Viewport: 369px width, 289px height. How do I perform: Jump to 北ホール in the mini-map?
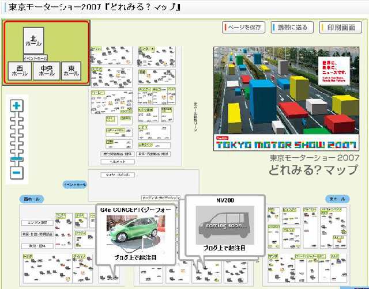[x=33, y=41]
